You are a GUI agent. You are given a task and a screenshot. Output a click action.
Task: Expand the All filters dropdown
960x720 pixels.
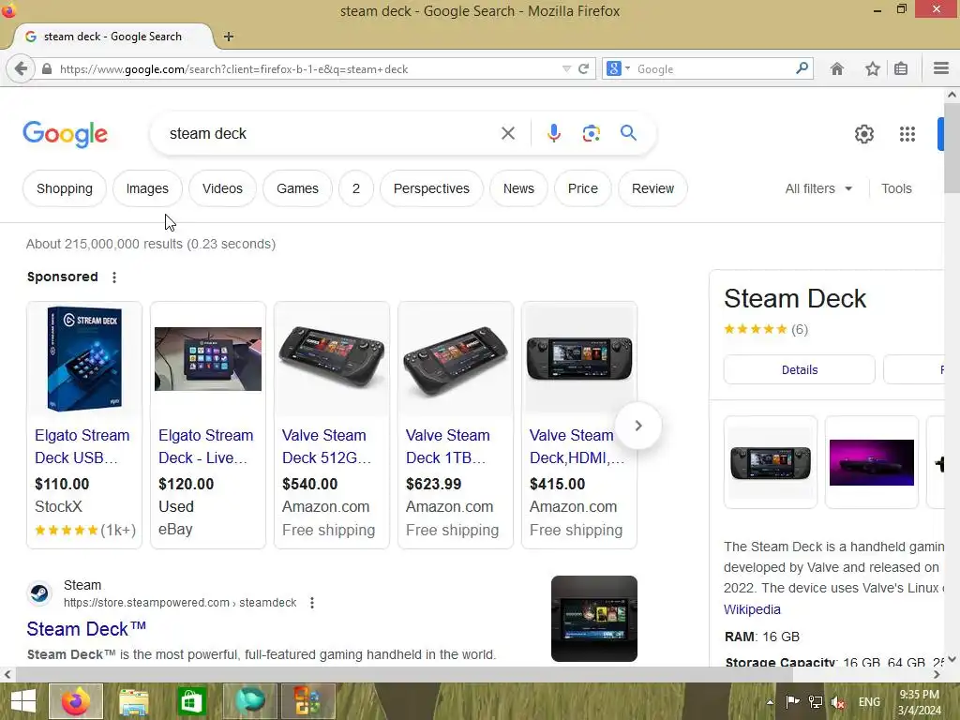818,188
